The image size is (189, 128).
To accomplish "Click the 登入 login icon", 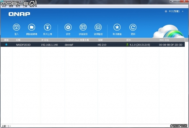I will (x=17, y=27).
